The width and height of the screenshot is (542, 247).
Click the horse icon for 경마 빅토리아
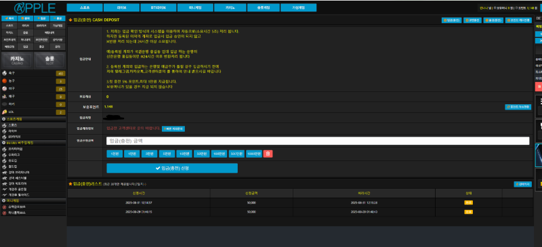coord(4,183)
